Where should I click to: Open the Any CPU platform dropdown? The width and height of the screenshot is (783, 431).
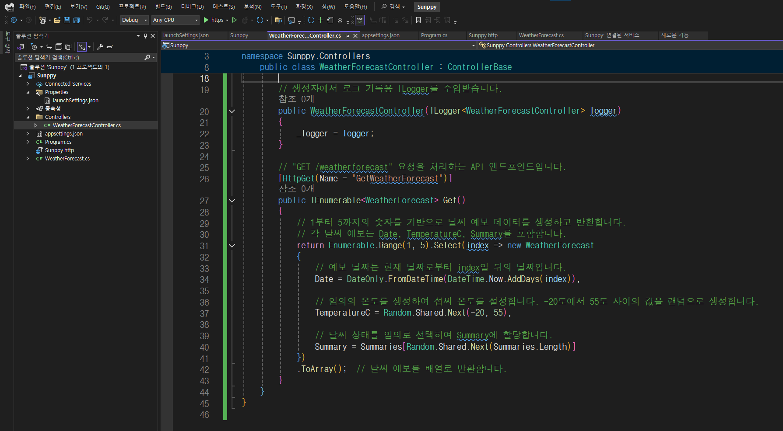(176, 20)
